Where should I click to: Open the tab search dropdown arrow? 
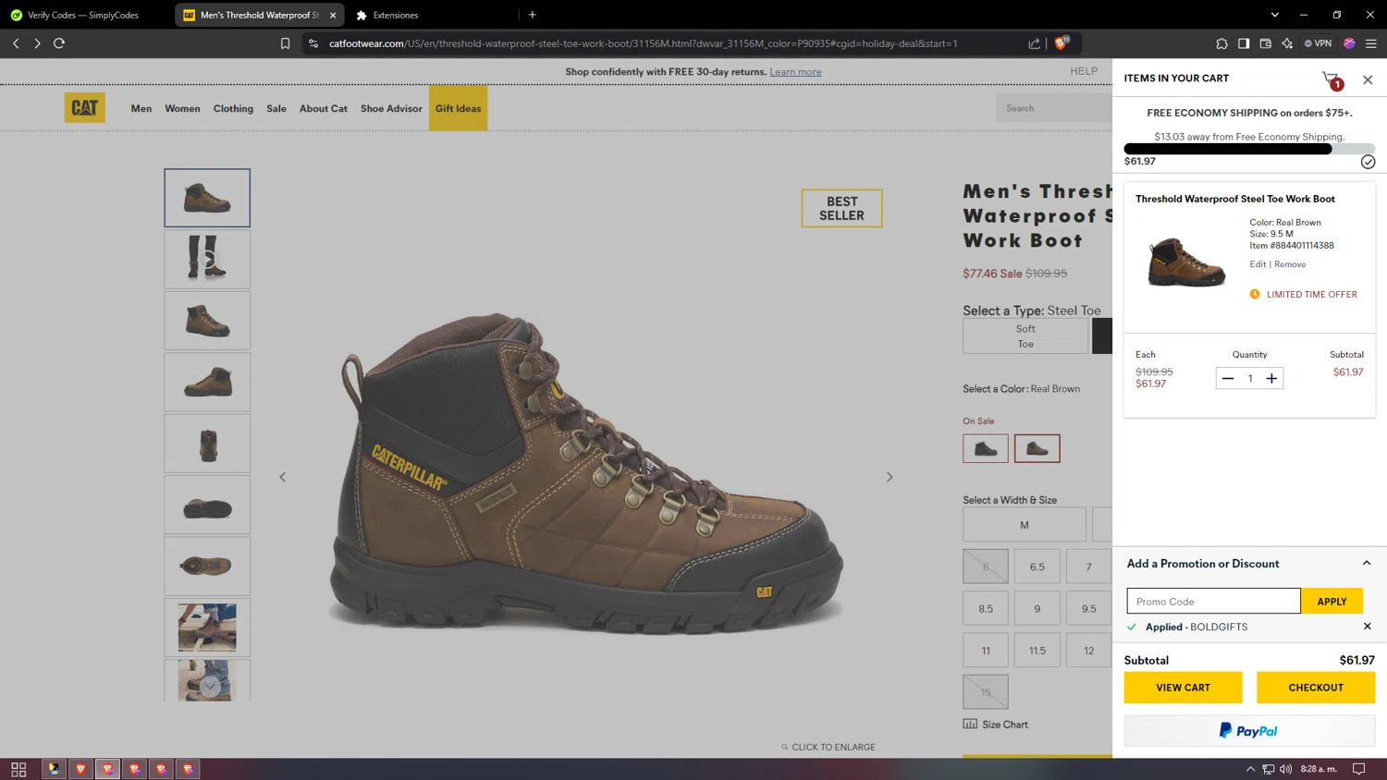click(1275, 15)
